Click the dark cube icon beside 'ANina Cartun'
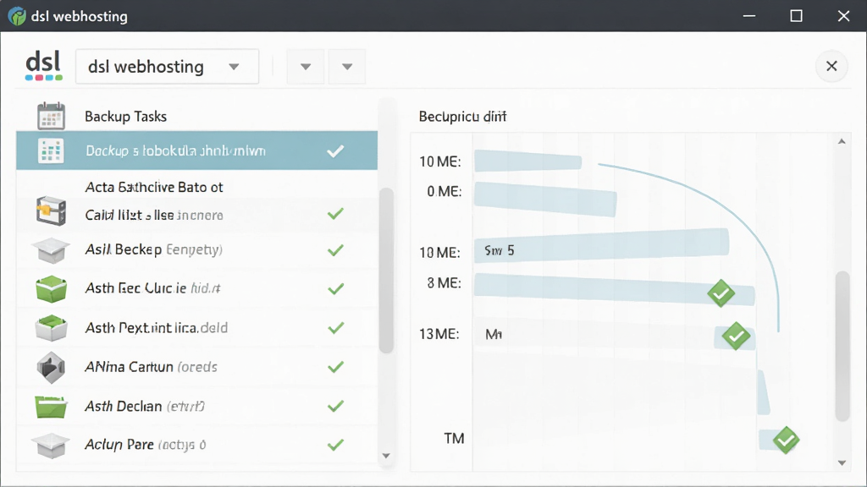Viewport: 867px width, 487px height. coord(51,367)
